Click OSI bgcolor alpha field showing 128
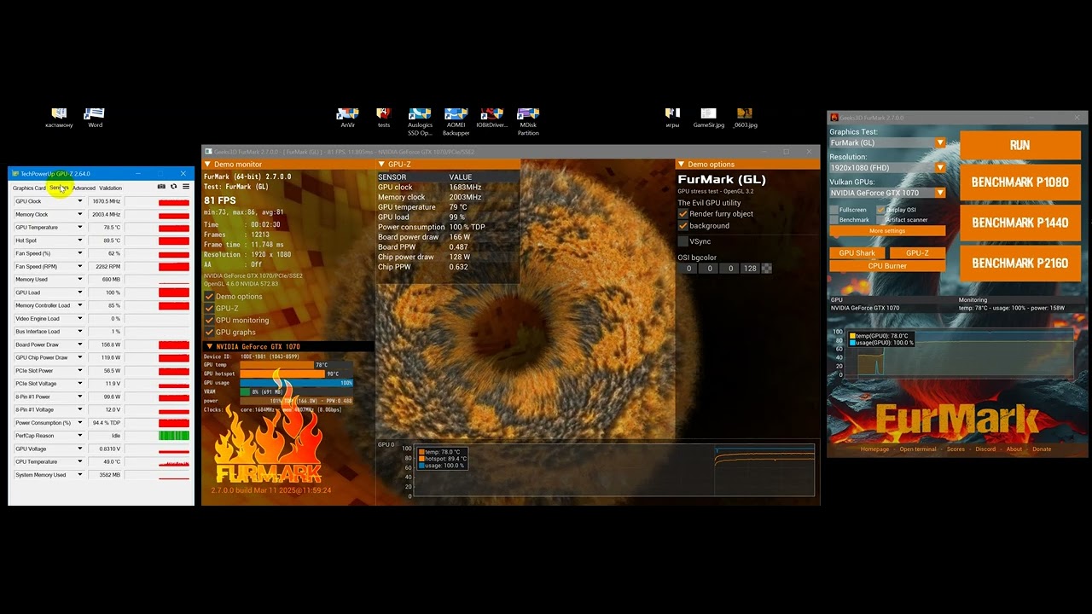 749,269
